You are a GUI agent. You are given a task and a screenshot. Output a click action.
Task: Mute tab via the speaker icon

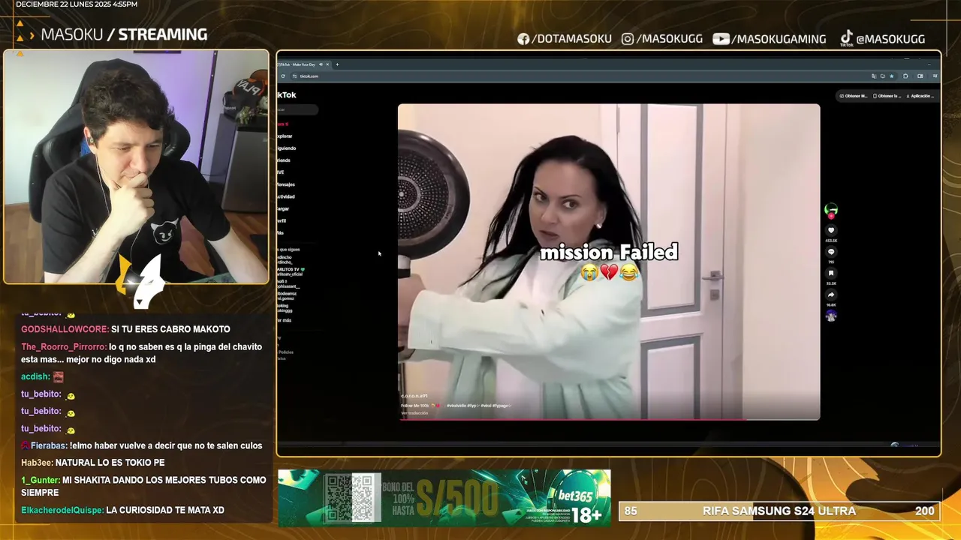tap(321, 64)
